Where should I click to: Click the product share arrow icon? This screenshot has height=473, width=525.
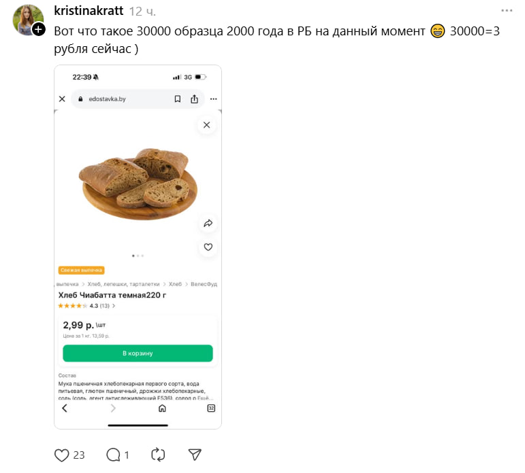click(x=208, y=223)
